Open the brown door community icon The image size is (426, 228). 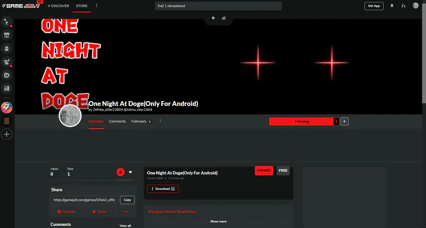7,121
